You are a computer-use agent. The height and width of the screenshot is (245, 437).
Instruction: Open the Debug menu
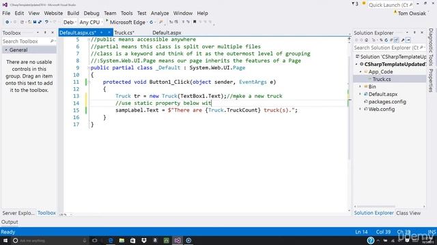point(91,13)
